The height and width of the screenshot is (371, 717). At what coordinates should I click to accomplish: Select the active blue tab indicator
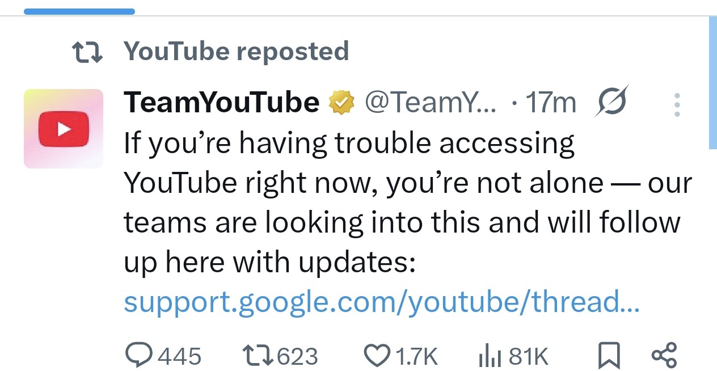[x=79, y=9]
